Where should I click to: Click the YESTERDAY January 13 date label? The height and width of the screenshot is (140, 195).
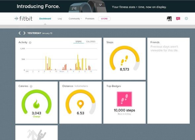[x=40, y=33]
